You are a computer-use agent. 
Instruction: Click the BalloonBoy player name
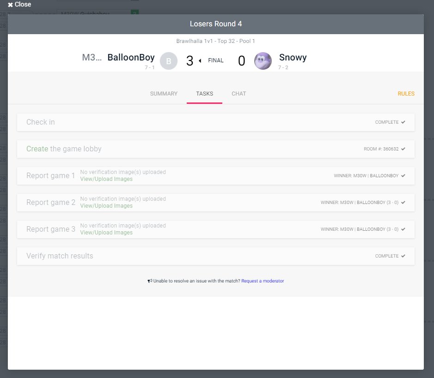pyautogui.click(x=131, y=58)
